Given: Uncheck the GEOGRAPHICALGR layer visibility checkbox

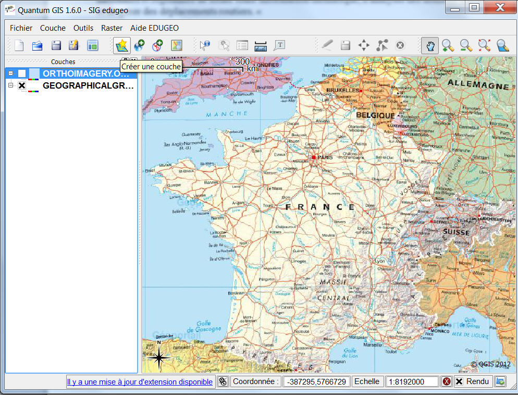Looking at the screenshot, I should (x=22, y=85).
